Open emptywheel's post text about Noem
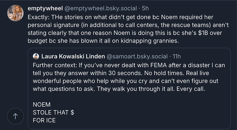This screenshot has width=237, height=130. pyautogui.click(x=128, y=29)
